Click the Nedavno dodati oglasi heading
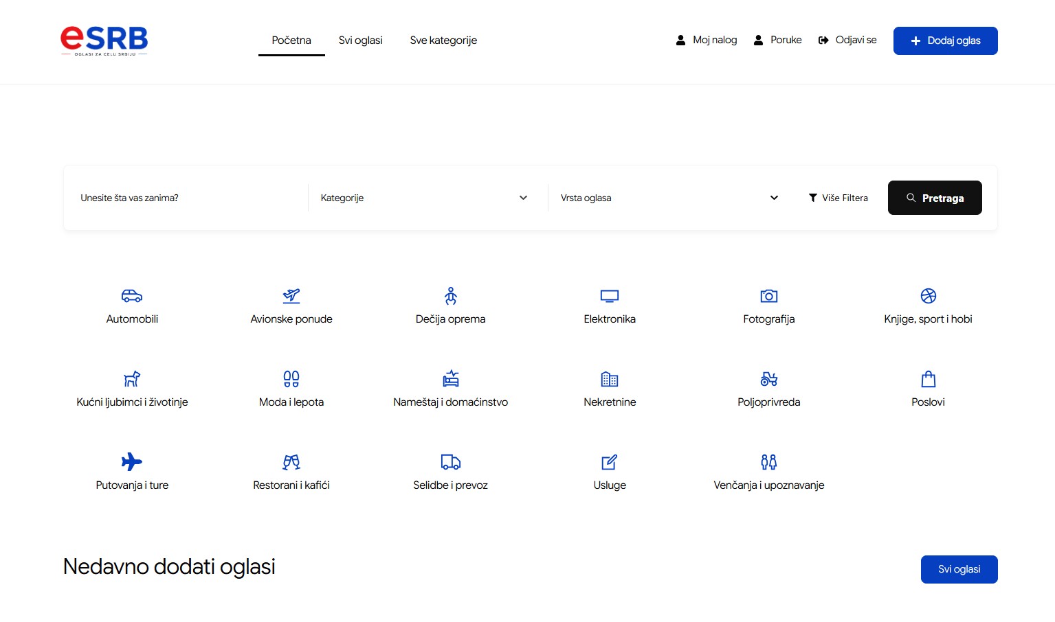 [169, 566]
